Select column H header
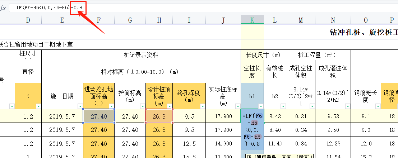 tap(159, 20)
